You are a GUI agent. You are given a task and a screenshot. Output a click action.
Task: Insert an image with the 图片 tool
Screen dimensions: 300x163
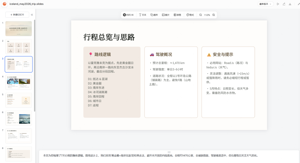[166, 15]
